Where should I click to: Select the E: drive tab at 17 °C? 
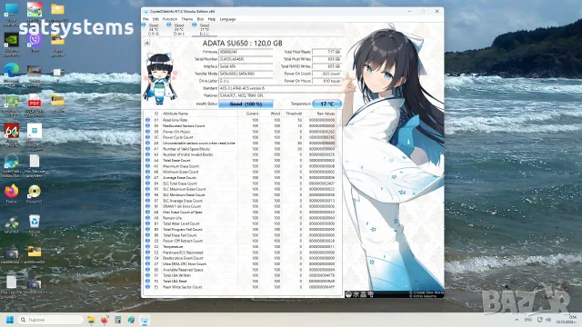coord(204,29)
